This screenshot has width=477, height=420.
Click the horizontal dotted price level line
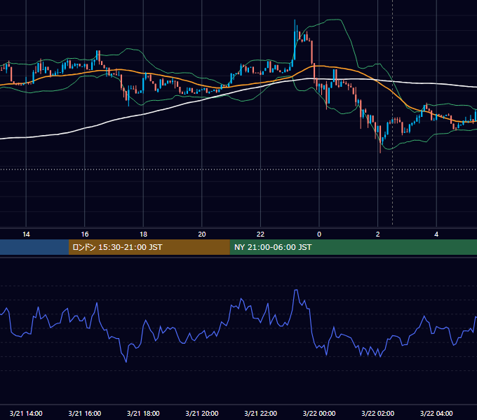238,169
